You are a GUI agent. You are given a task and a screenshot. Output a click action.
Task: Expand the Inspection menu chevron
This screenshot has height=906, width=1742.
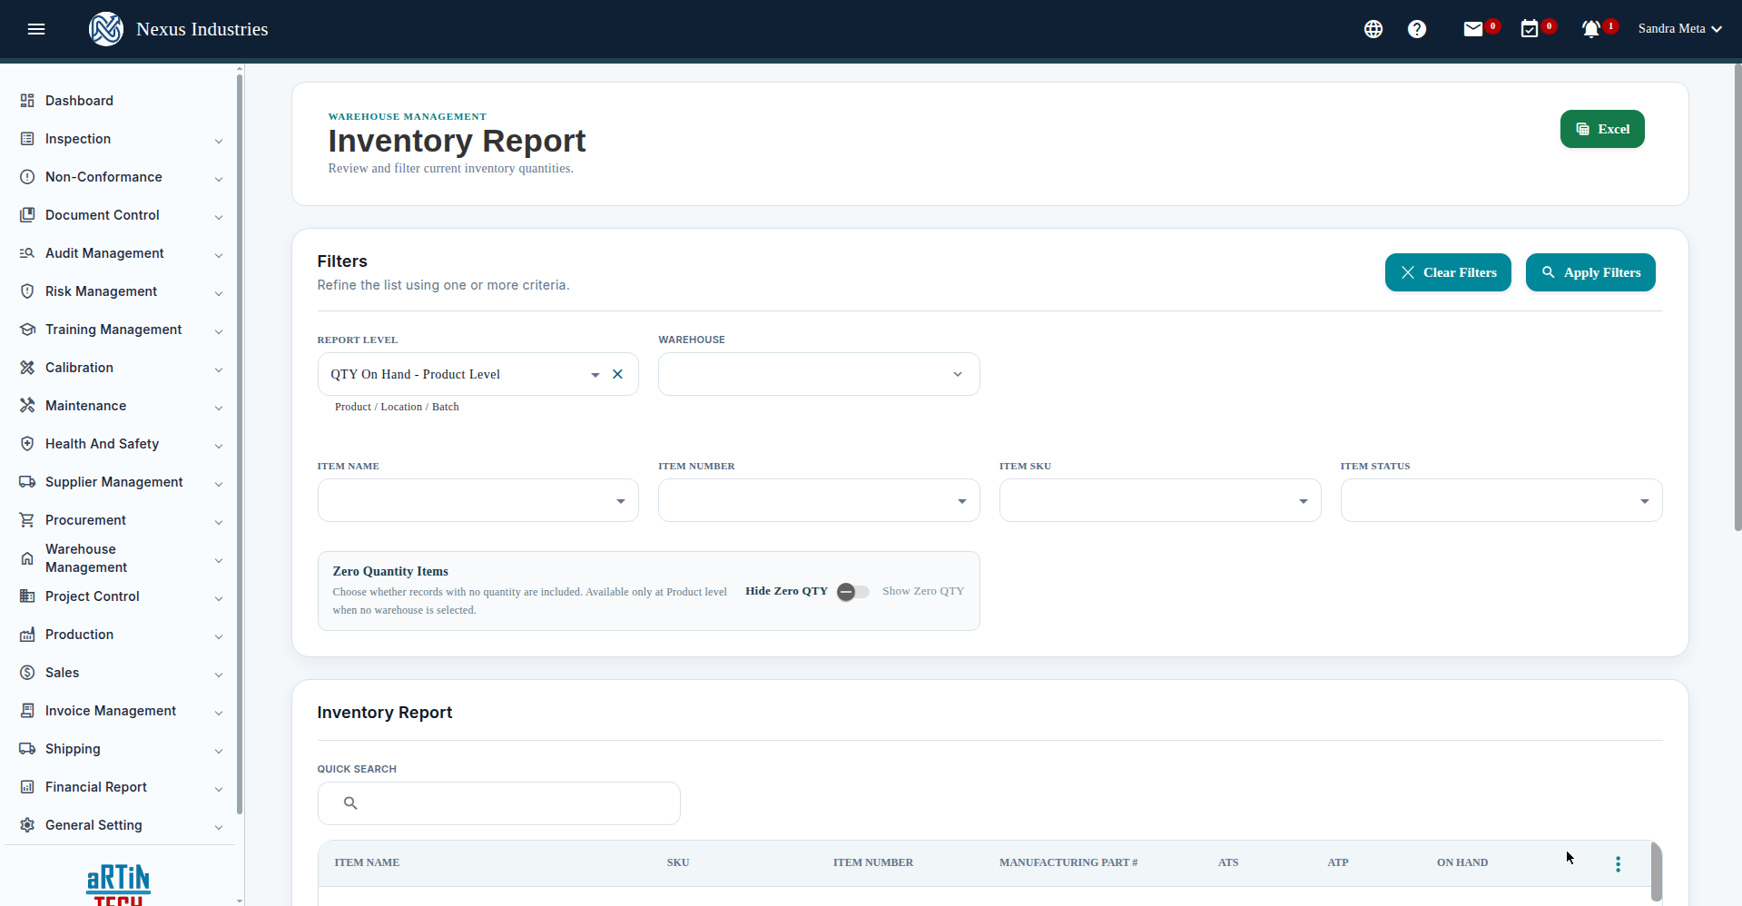click(219, 141)
